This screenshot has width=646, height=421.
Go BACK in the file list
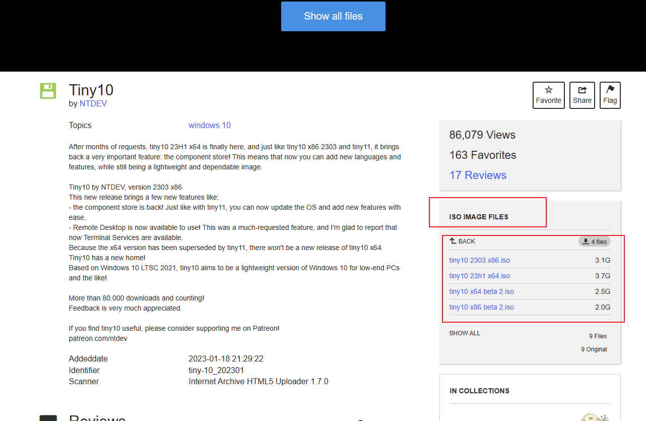pos(462,242)
